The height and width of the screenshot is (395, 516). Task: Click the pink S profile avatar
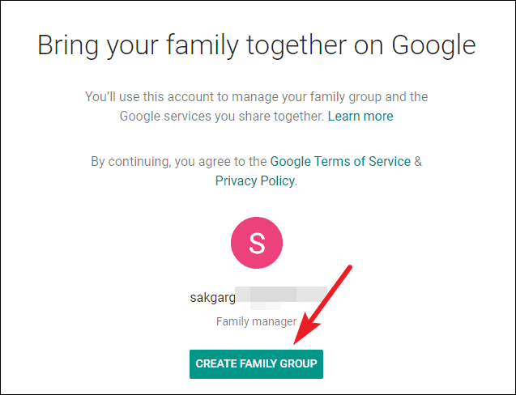[257, 243]
